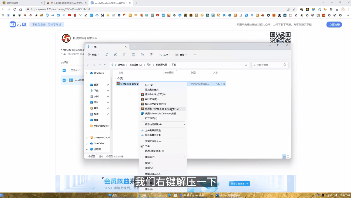Image resolution: width=351 pixels, height=198 pixels.
Task: Click the QR code on the share page
Action: point(280,37)
